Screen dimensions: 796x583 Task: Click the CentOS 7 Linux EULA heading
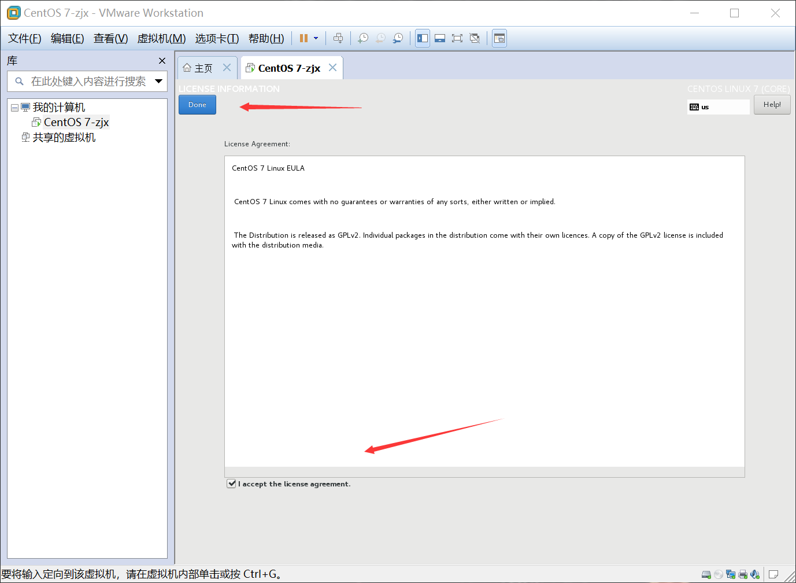click(268, 168)
